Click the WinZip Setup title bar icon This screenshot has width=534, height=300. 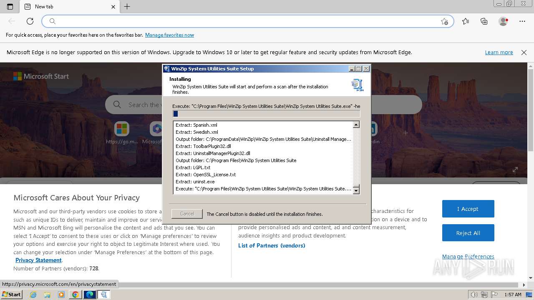(167, 69)
